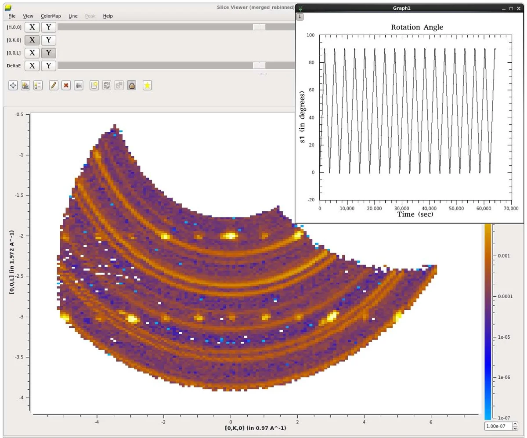Toggle DeltaE to the Y axis

(x=48, y=65)
